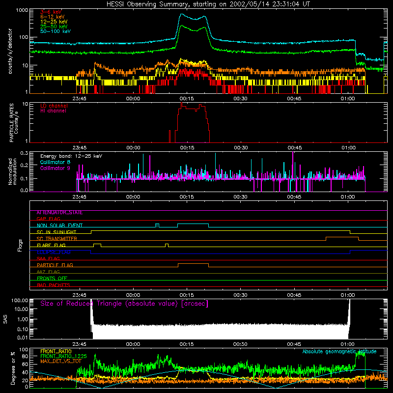Viewport: 393px width, 393px height.
Task: Click the 100.00 tick on the SAS axis
Action: 20,300
